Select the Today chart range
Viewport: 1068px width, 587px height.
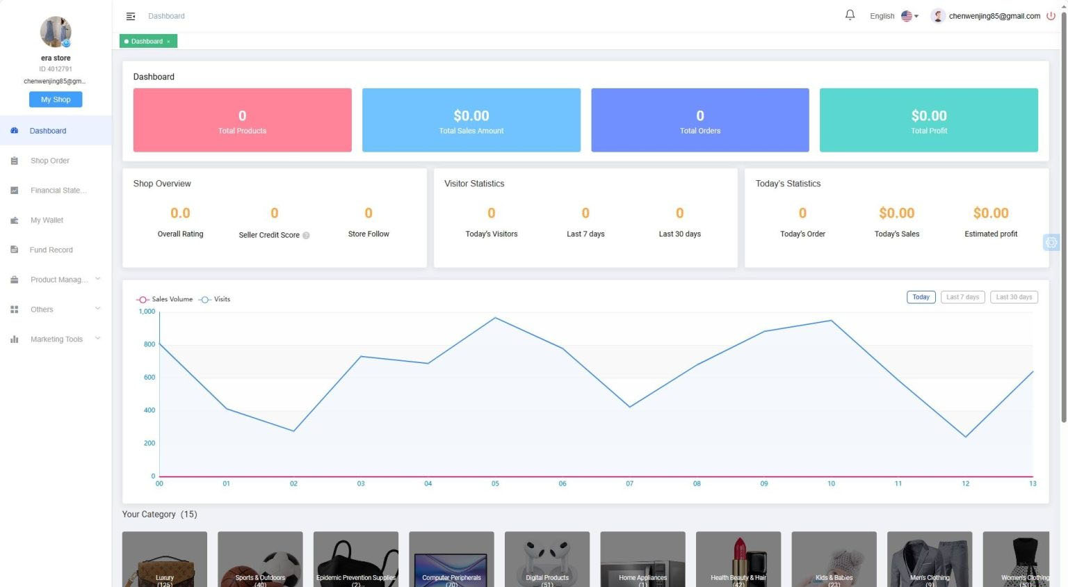click(921, 297)
